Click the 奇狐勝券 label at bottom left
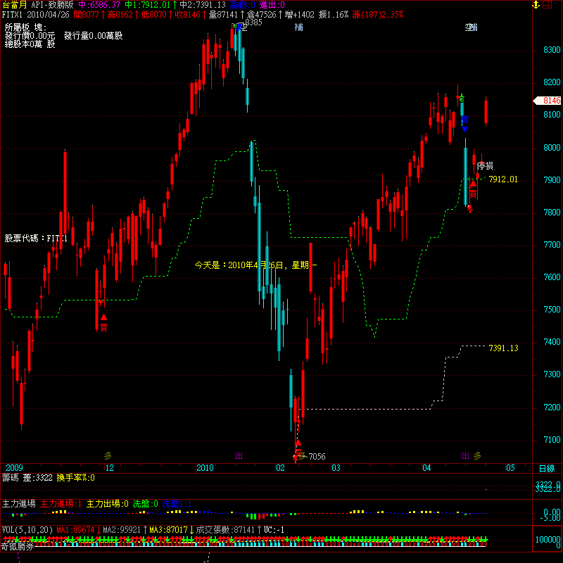This screenshot has width=563, height=563. tap(17, 545)
